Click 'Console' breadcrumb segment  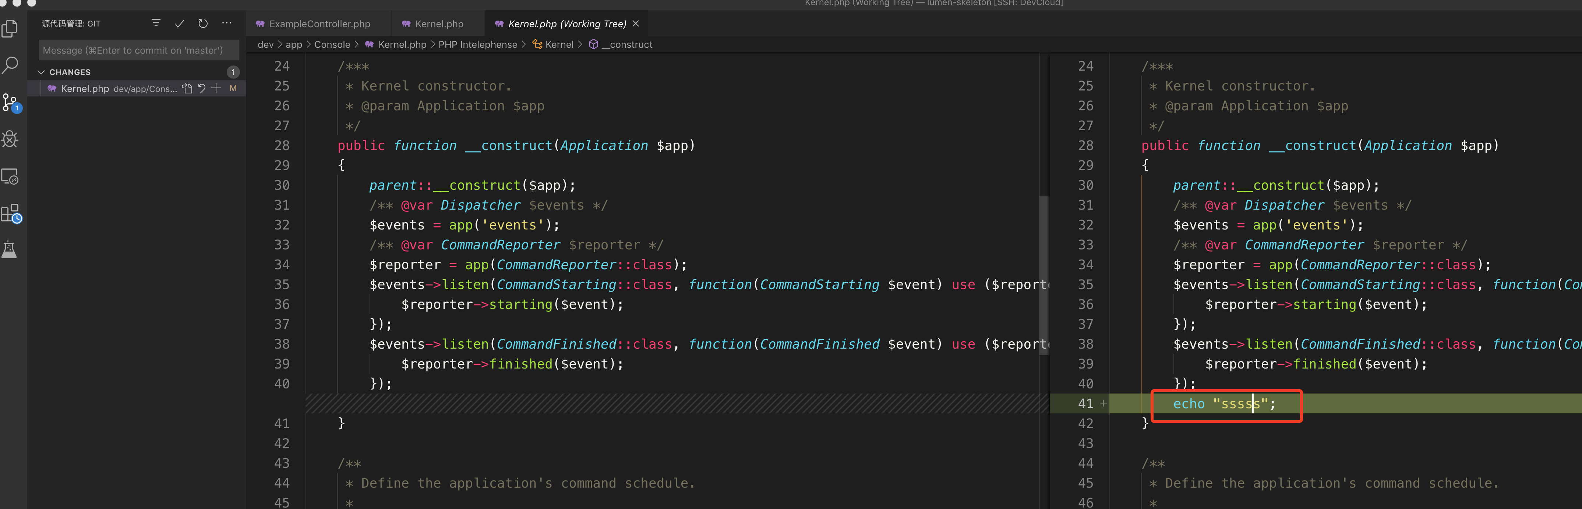tap(332, 44)
